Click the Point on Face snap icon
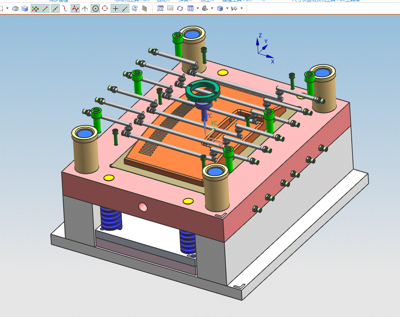400x317 pixels. coord(135,9)
